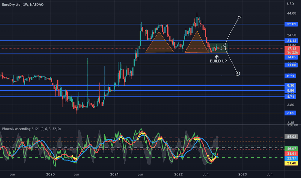Select the BUILD UP text annotation

pos(218,61)
